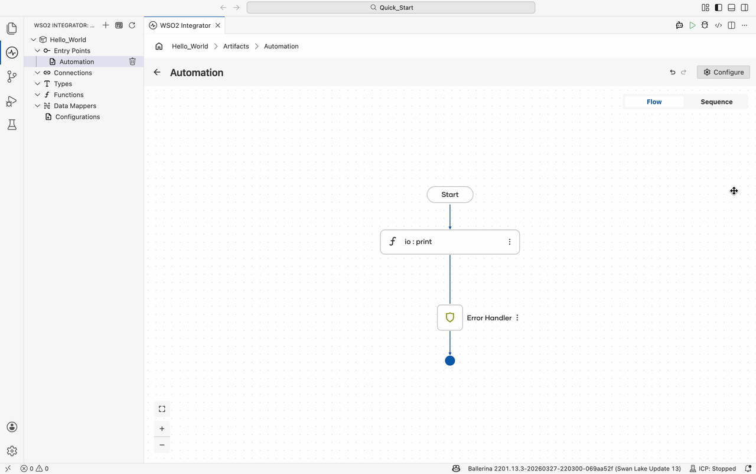Open the WSO2 Integrator activity bar view

click(12, 53)
